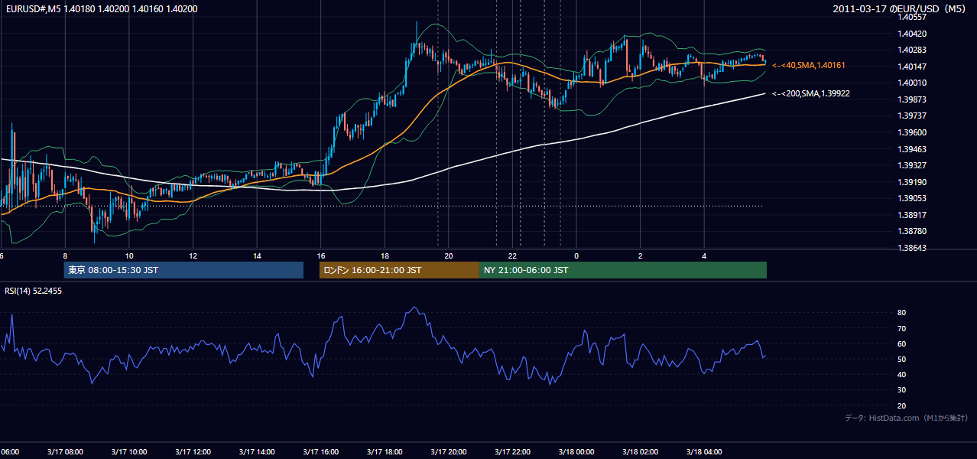Select the 200 SMA label reading 1.39922
Screen dimensions: 977x459
(x=811, y=93)
